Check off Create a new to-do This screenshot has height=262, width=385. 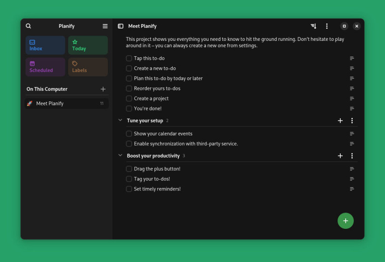(129, 68)
